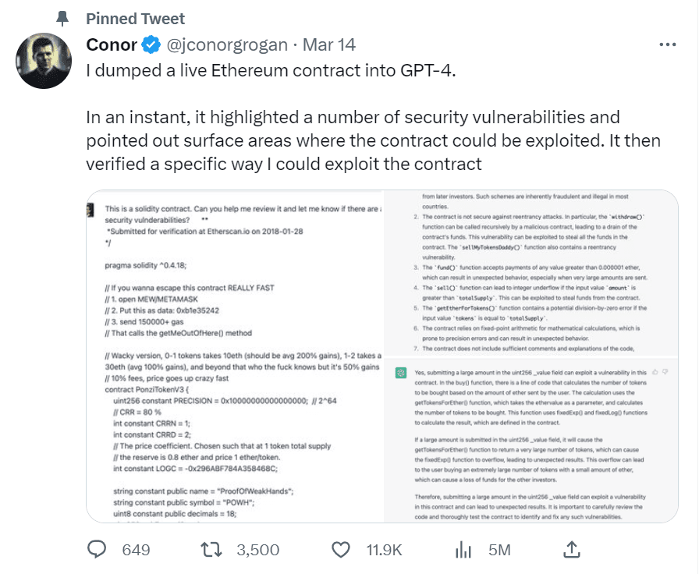
Task: Click the display name Conor
Action: click(x=112, y=44)
